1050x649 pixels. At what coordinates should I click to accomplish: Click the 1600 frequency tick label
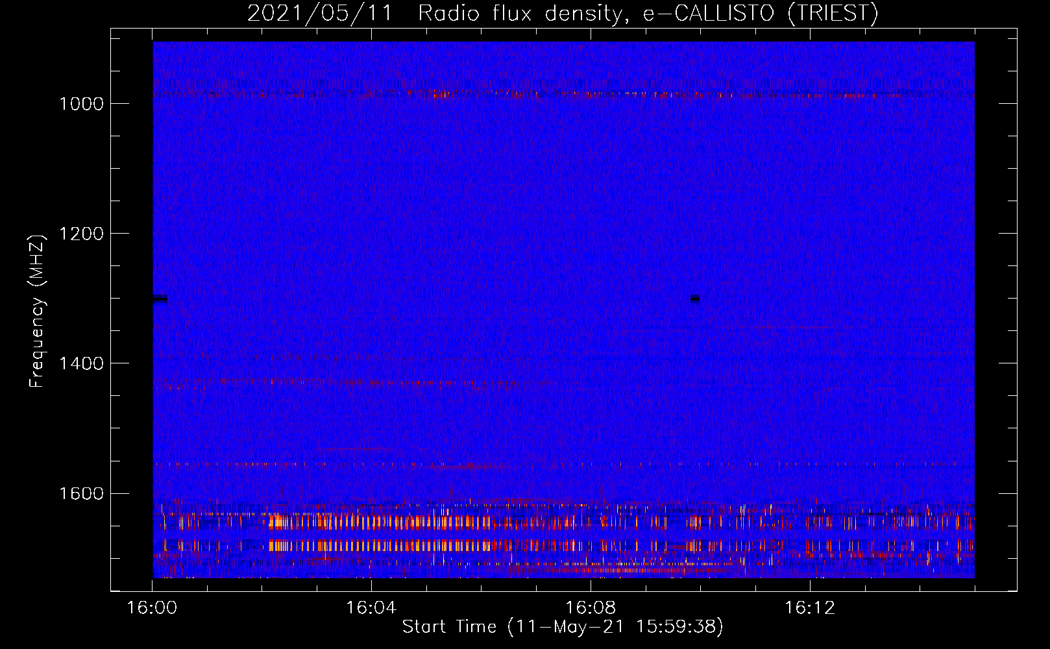click(82, 493)
